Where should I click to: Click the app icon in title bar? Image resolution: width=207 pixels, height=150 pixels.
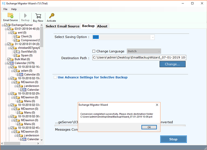tap(4, 3)
